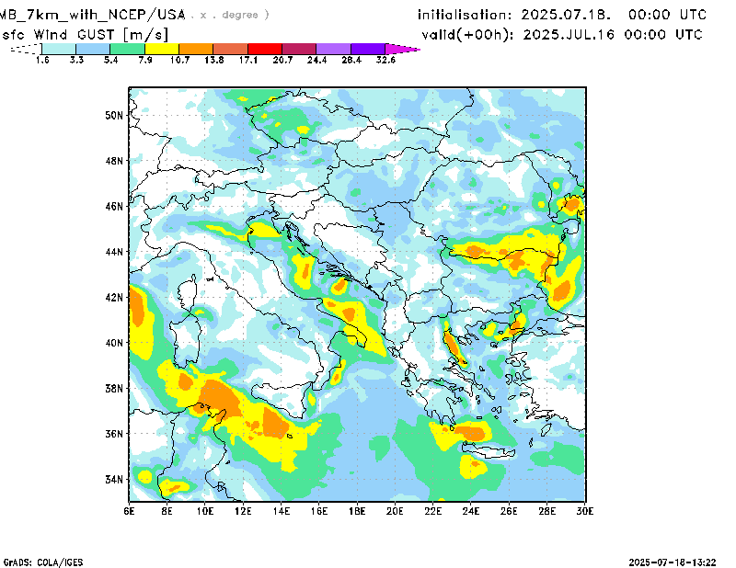The image size is (736, 568).
Task: Click the 30E longitude label
Action: pyautogui.click(x=585, y=511)
